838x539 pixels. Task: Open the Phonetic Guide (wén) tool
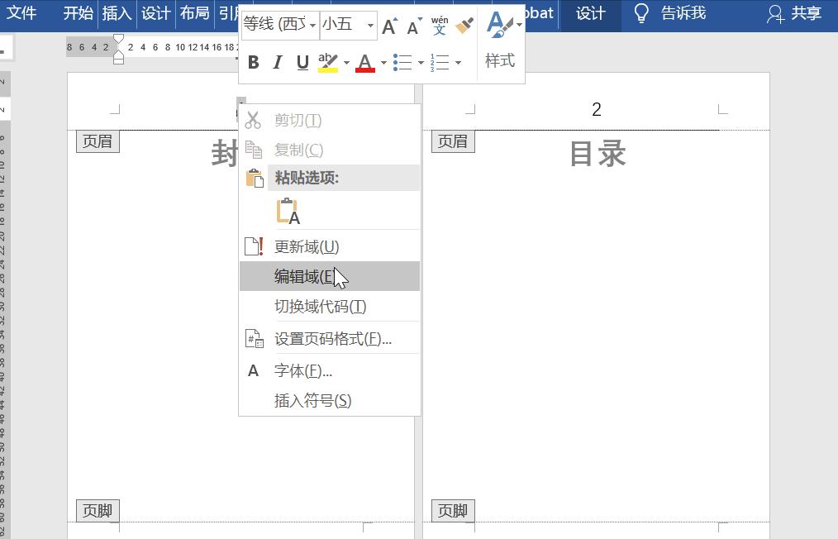pos(439,25)
